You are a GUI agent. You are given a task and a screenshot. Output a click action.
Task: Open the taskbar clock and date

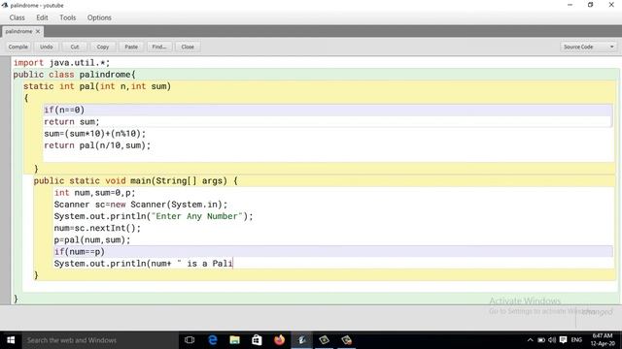tap(603, 340)
